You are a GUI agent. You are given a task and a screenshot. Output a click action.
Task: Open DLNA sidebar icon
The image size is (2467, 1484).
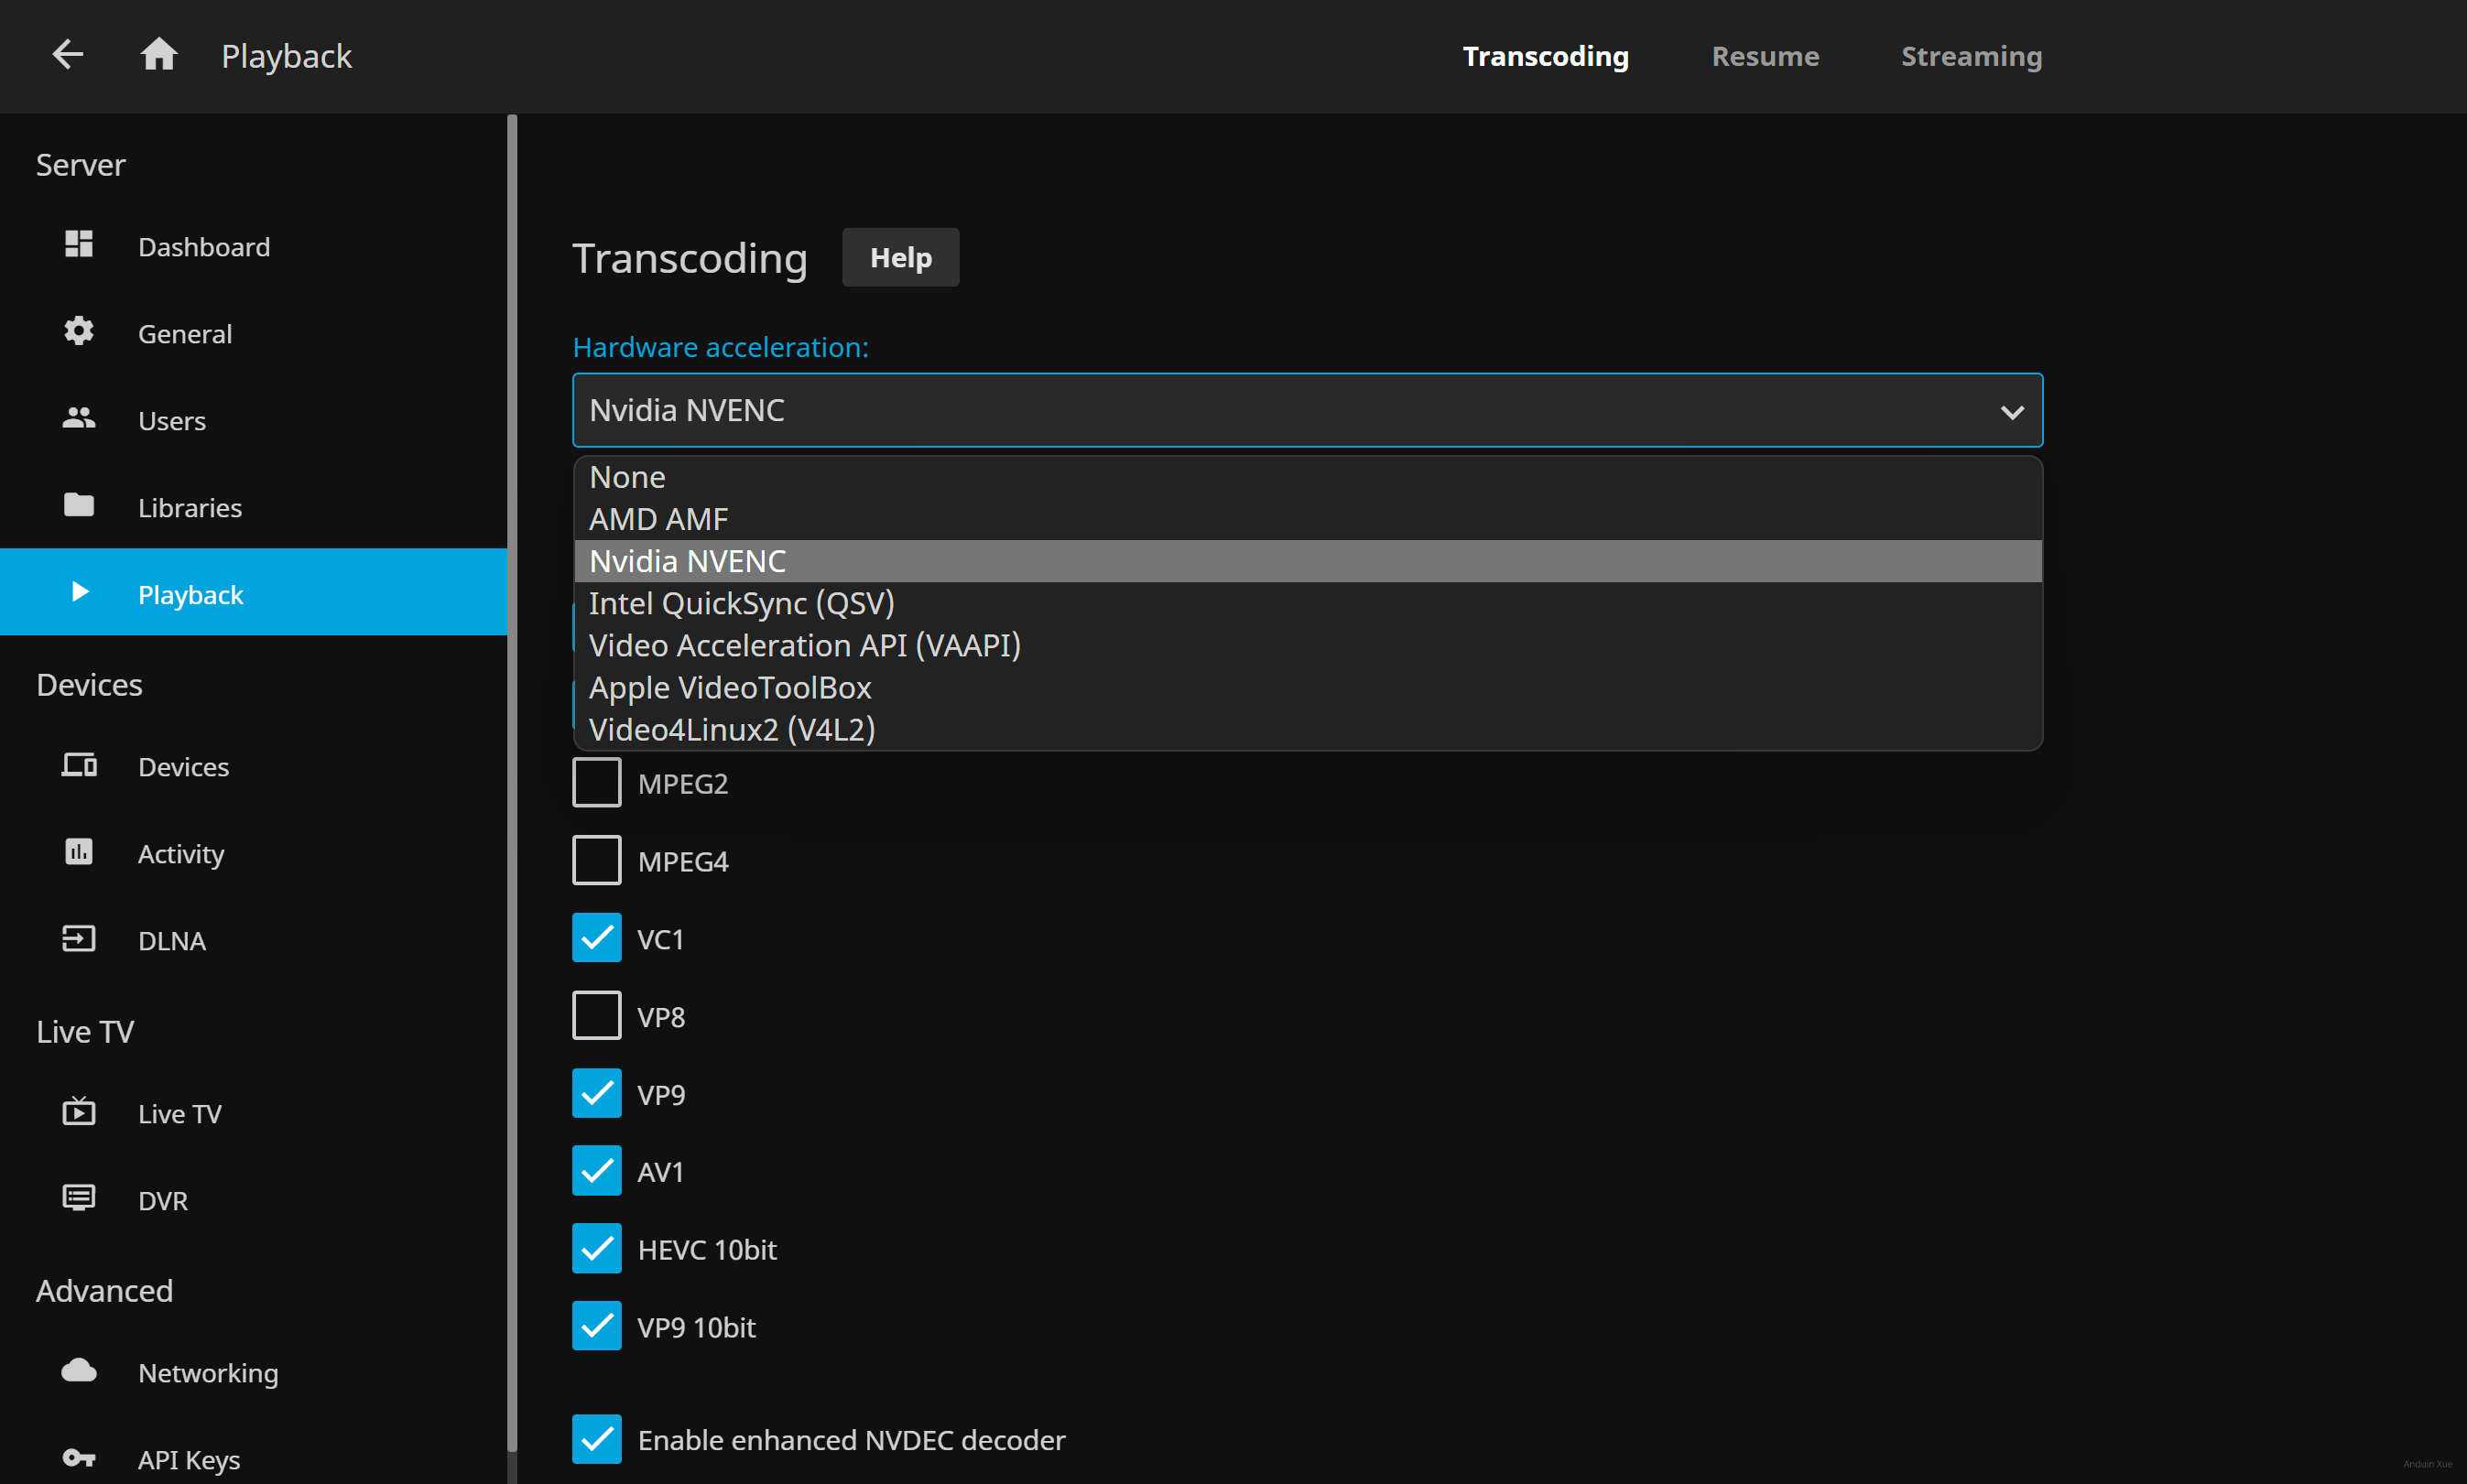point(79,939)
